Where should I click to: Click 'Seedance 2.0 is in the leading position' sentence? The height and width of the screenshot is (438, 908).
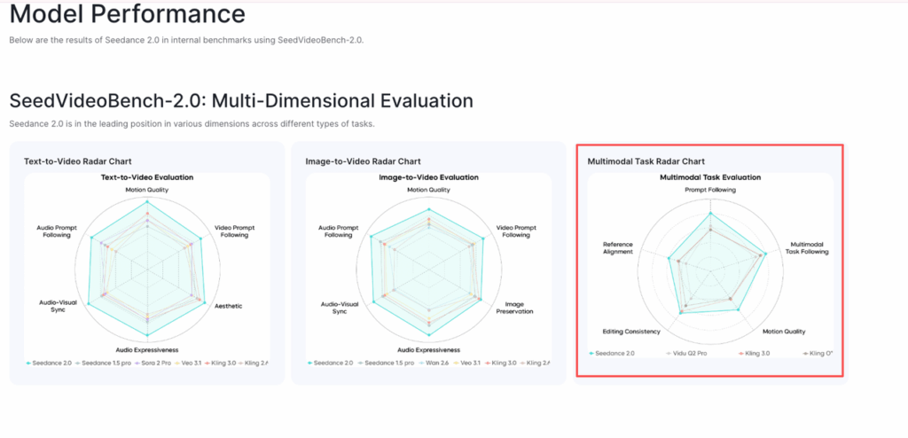click(192, 124)
